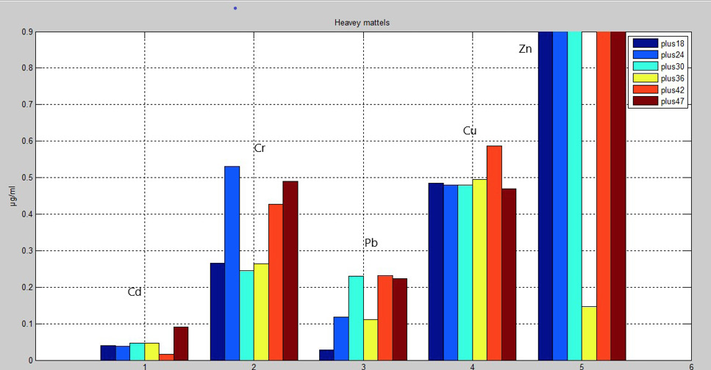Select the dark red Cd bar (plus47)
This screenshot has width=711, height=370.
[181, 344]
